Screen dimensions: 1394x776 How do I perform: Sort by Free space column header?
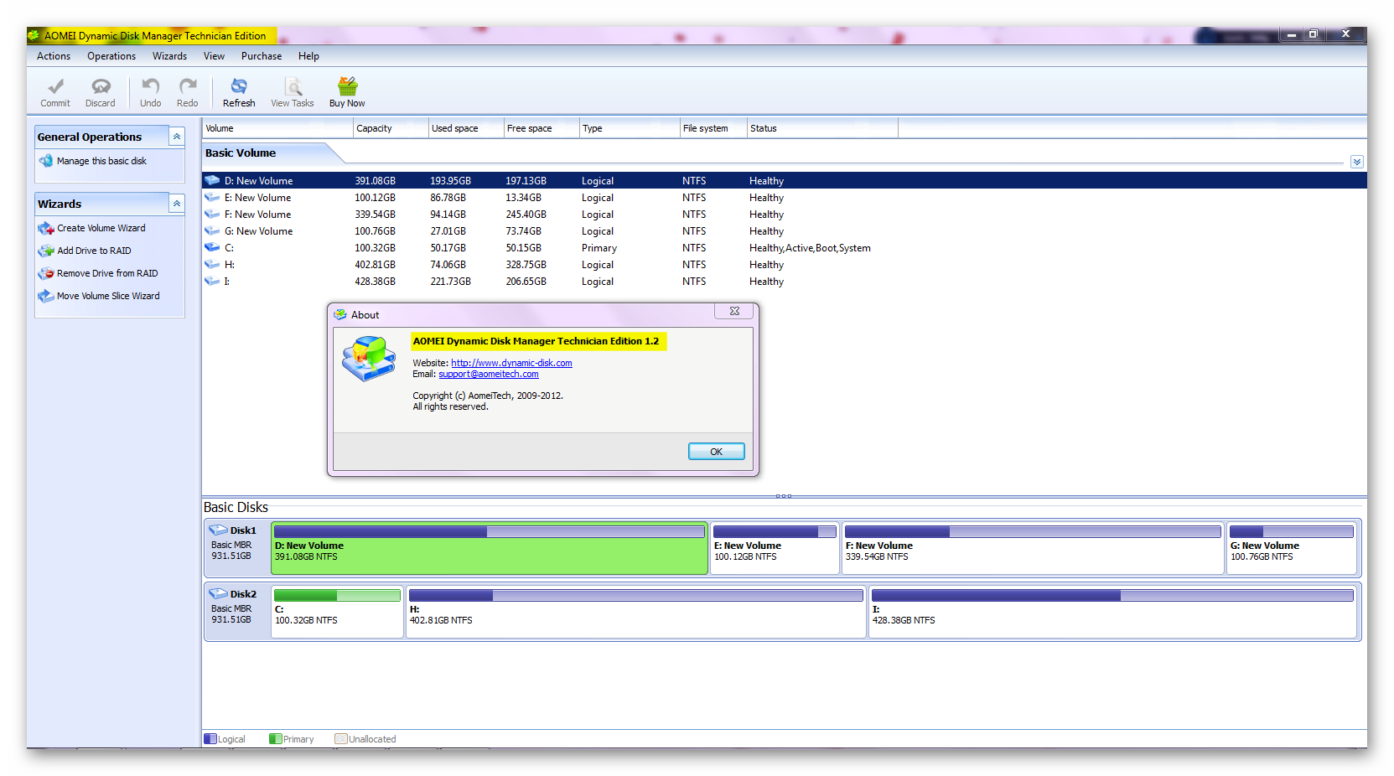click(x=542, y=128)
